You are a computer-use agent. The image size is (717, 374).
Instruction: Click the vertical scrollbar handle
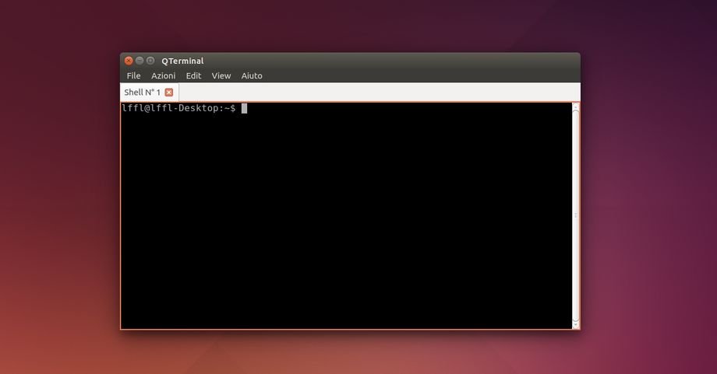576,215
